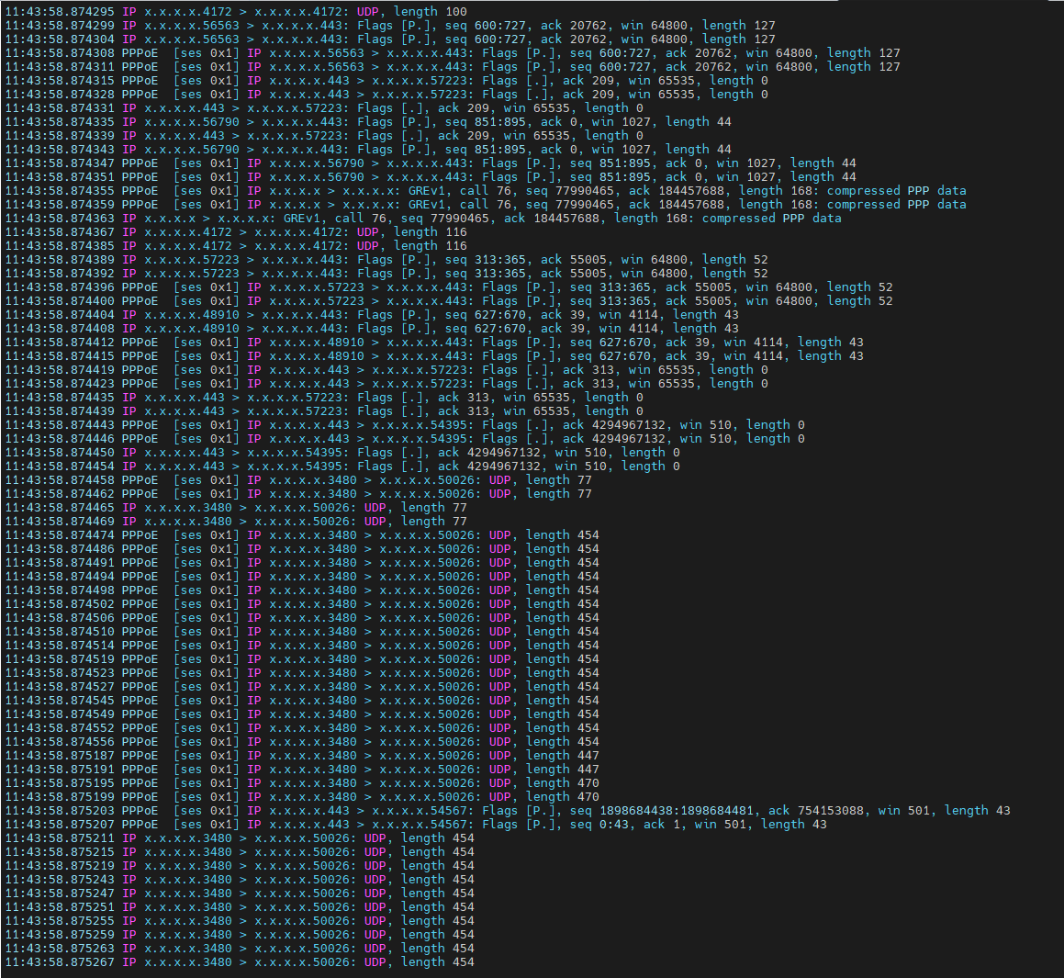Screen dimensions: 1064x978
Task: Click the timestamp 11:43:58.874308 PPPoE line
Action: tap(60, 53)
